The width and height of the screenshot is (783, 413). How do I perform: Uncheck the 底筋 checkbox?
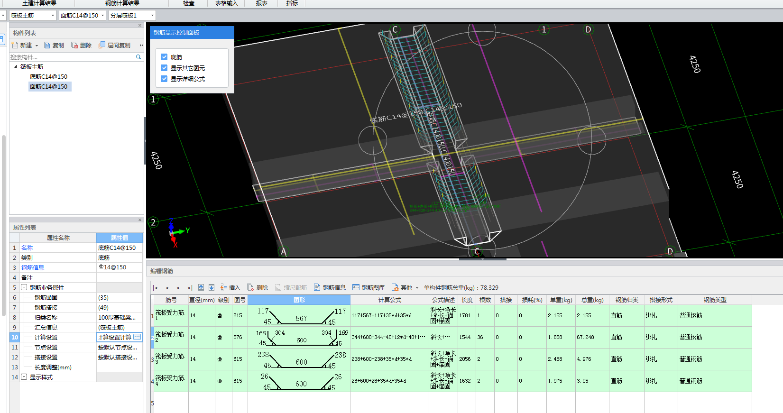[164, 57]
